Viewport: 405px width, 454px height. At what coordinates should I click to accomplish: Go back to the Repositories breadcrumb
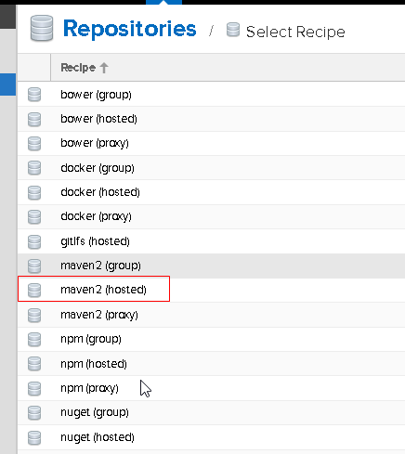pos(129,29)
